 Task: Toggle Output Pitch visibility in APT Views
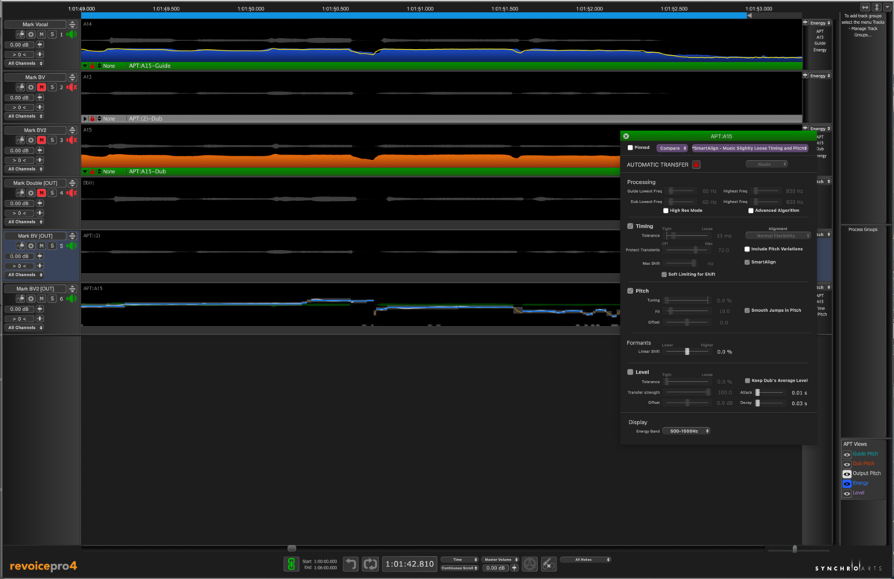(x=847, y=473)
